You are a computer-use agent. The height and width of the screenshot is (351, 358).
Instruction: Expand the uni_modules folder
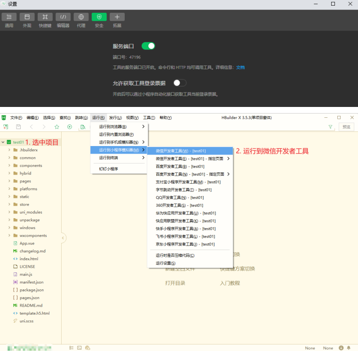(9, 212)
